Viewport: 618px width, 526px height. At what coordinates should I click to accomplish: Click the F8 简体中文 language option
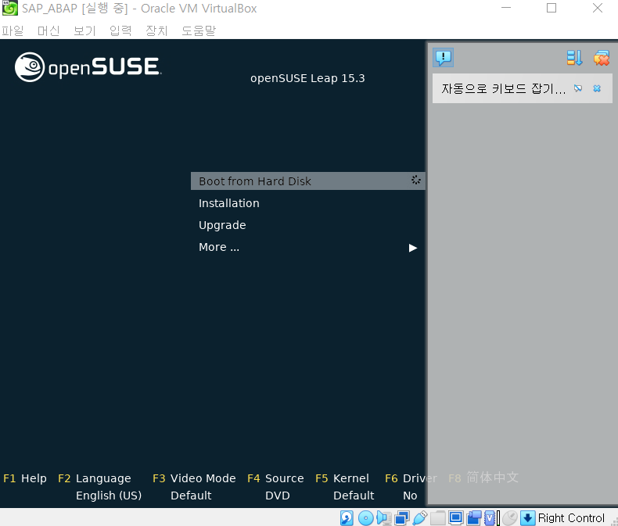tap(483, 478)
